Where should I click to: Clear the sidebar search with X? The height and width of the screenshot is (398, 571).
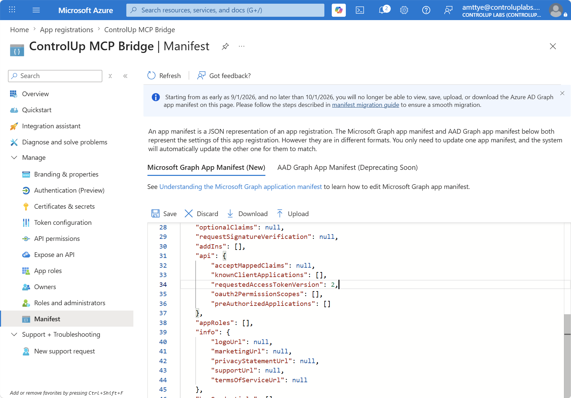tap(110, 76)
